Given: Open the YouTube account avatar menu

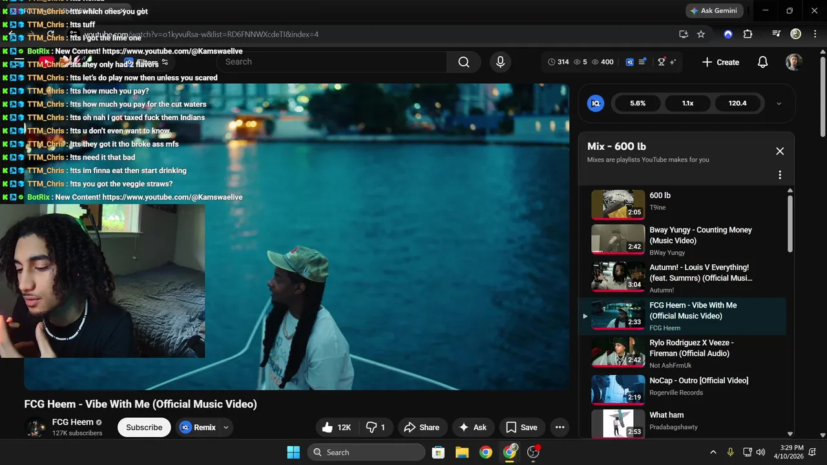Looking at the screenshot, I should pyautogui.click(x=794, y=62).
